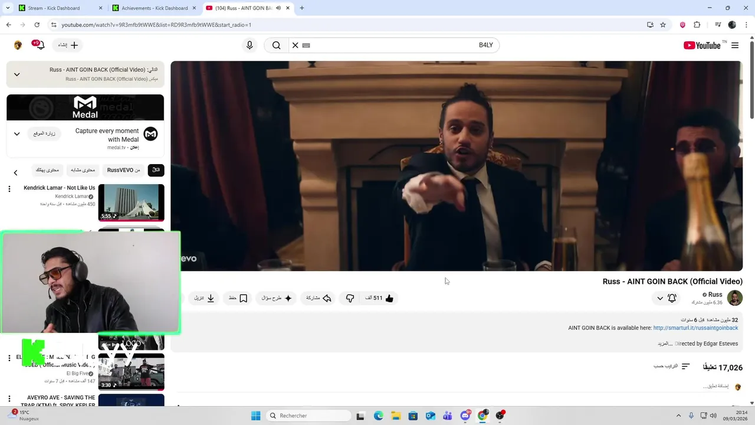Expand the mix playlist panel chevron
Screen dimensions: 755x425
point(17,74)
